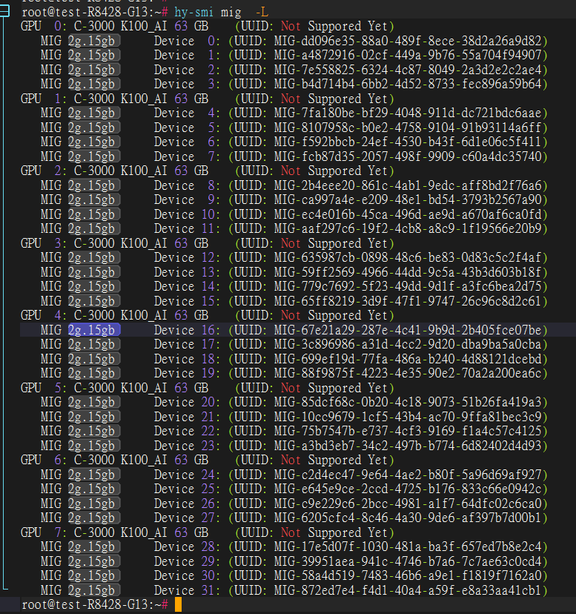Click UUID MIG-58a4d519-7483-46b6-a9e1-f1819f7162a0

408,576
